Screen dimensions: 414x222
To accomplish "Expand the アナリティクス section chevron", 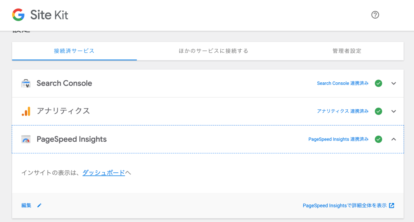I will click(x=394, y=111).
